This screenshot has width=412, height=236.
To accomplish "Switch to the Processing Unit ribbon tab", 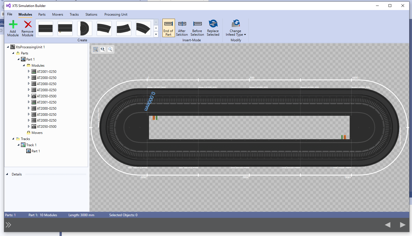I will (x=116, y=15).
